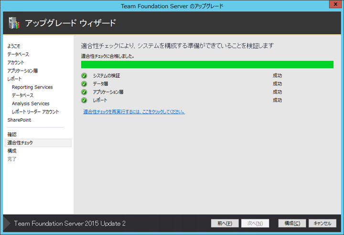Click the server icon in the wizard header

(14, 23)
